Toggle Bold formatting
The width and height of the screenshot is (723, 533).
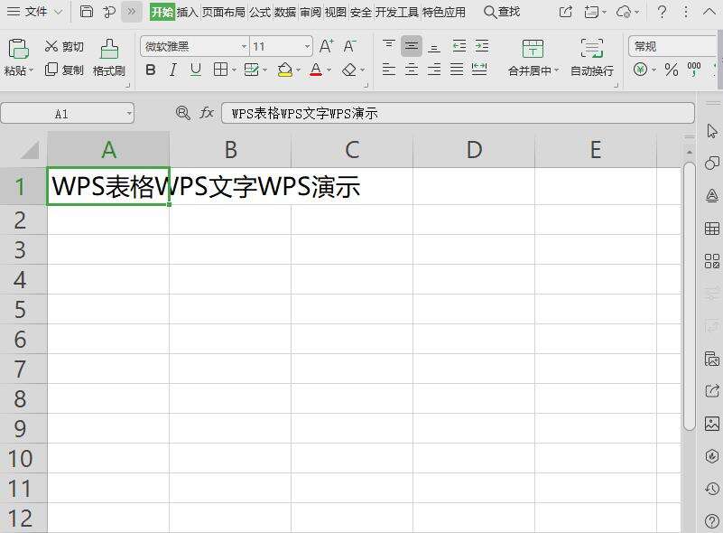click(x=151, y=70)
